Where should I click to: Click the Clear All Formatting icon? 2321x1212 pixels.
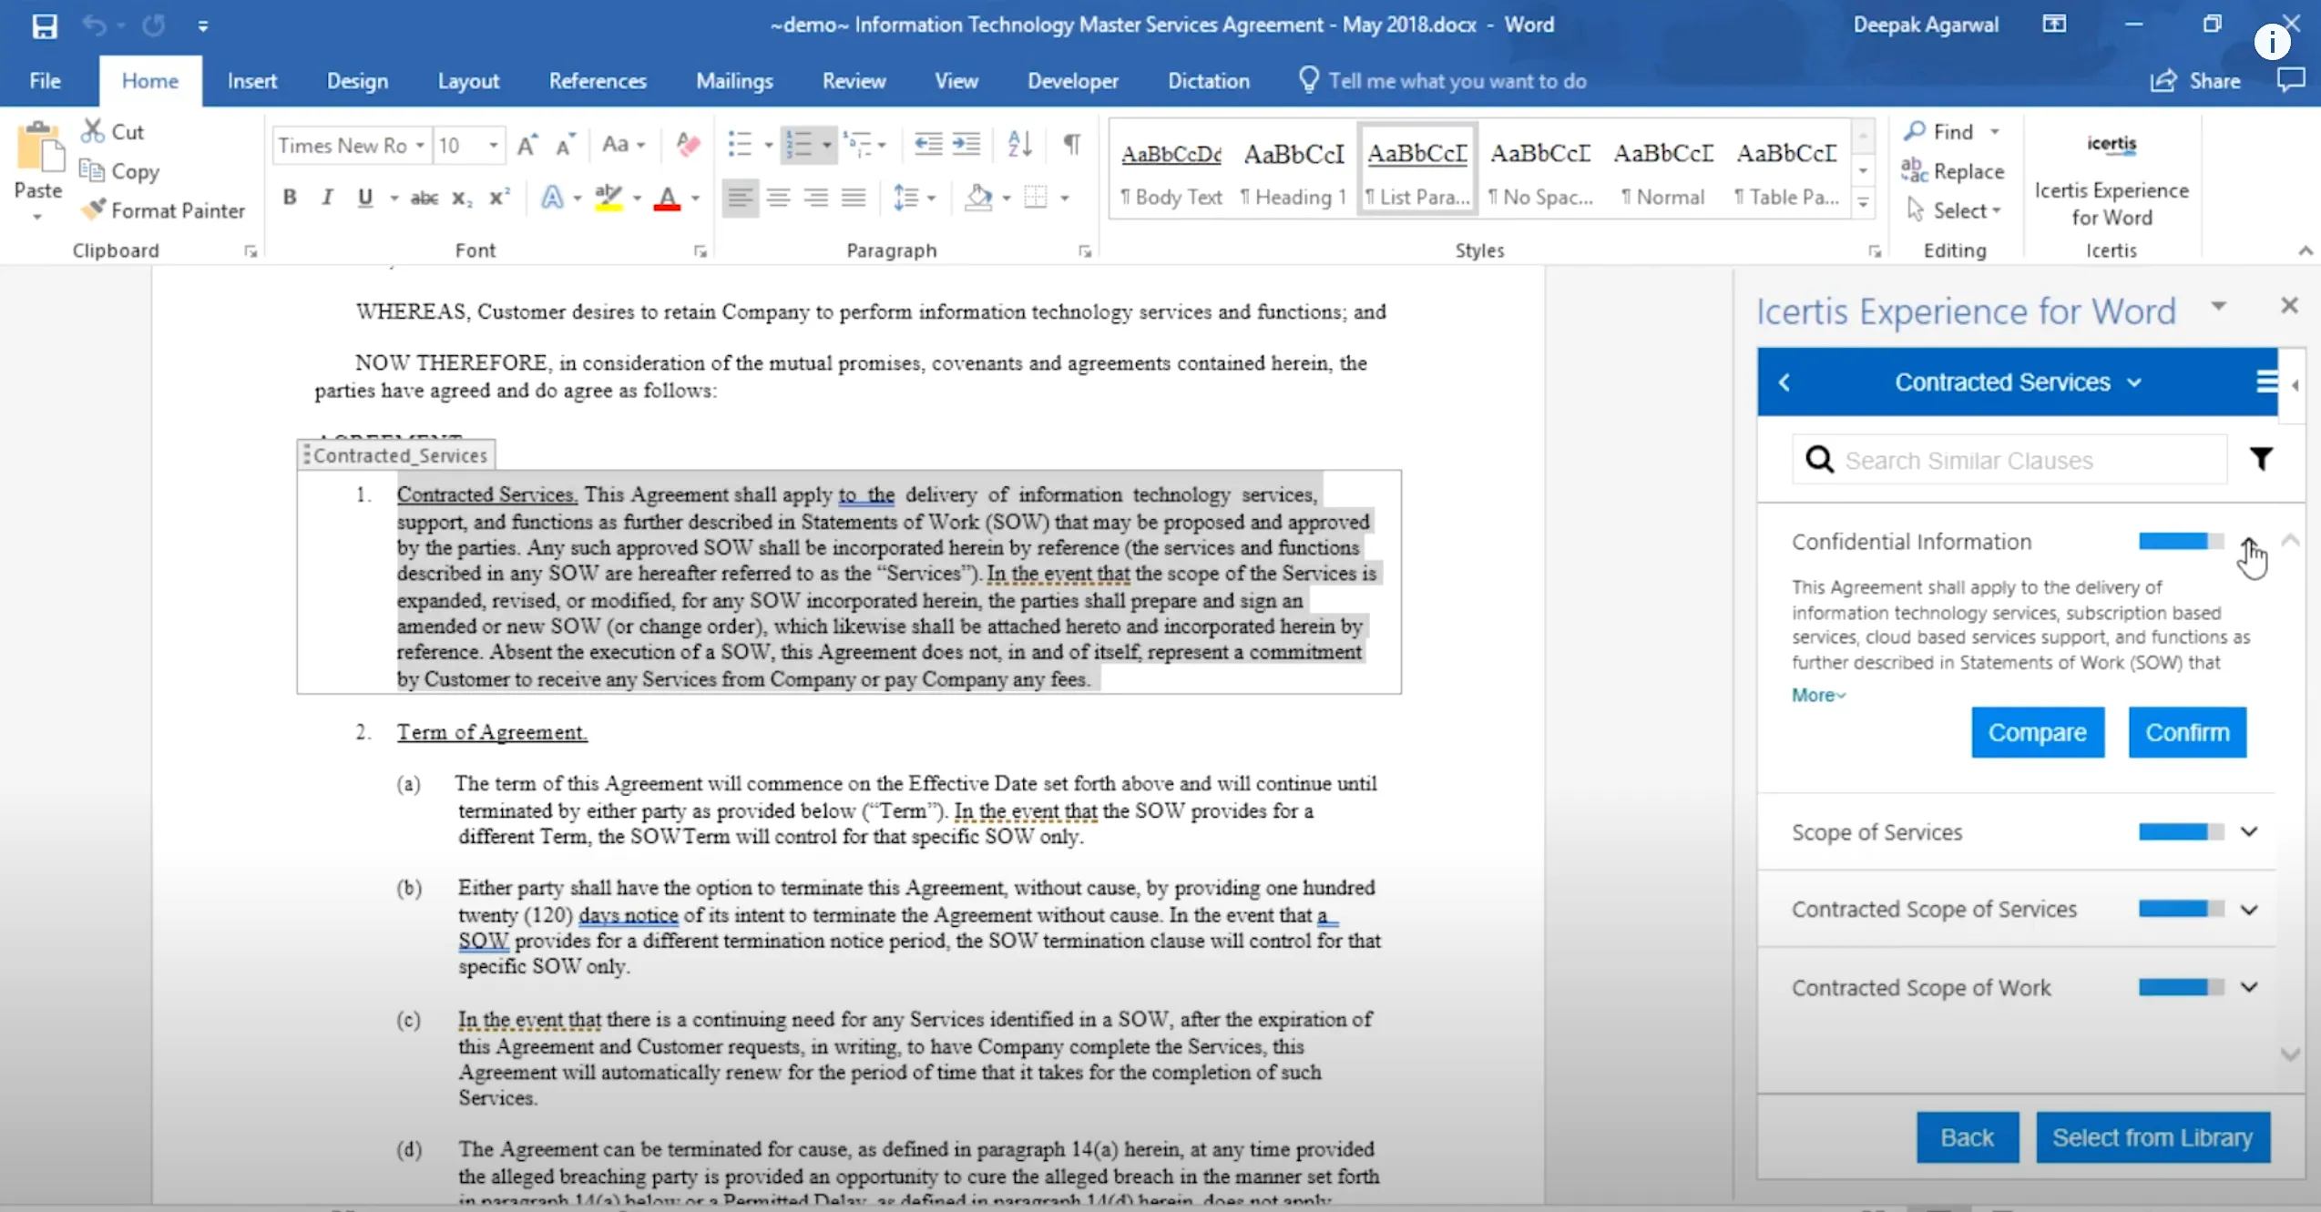pyautogui.click(x=688, y=144)
